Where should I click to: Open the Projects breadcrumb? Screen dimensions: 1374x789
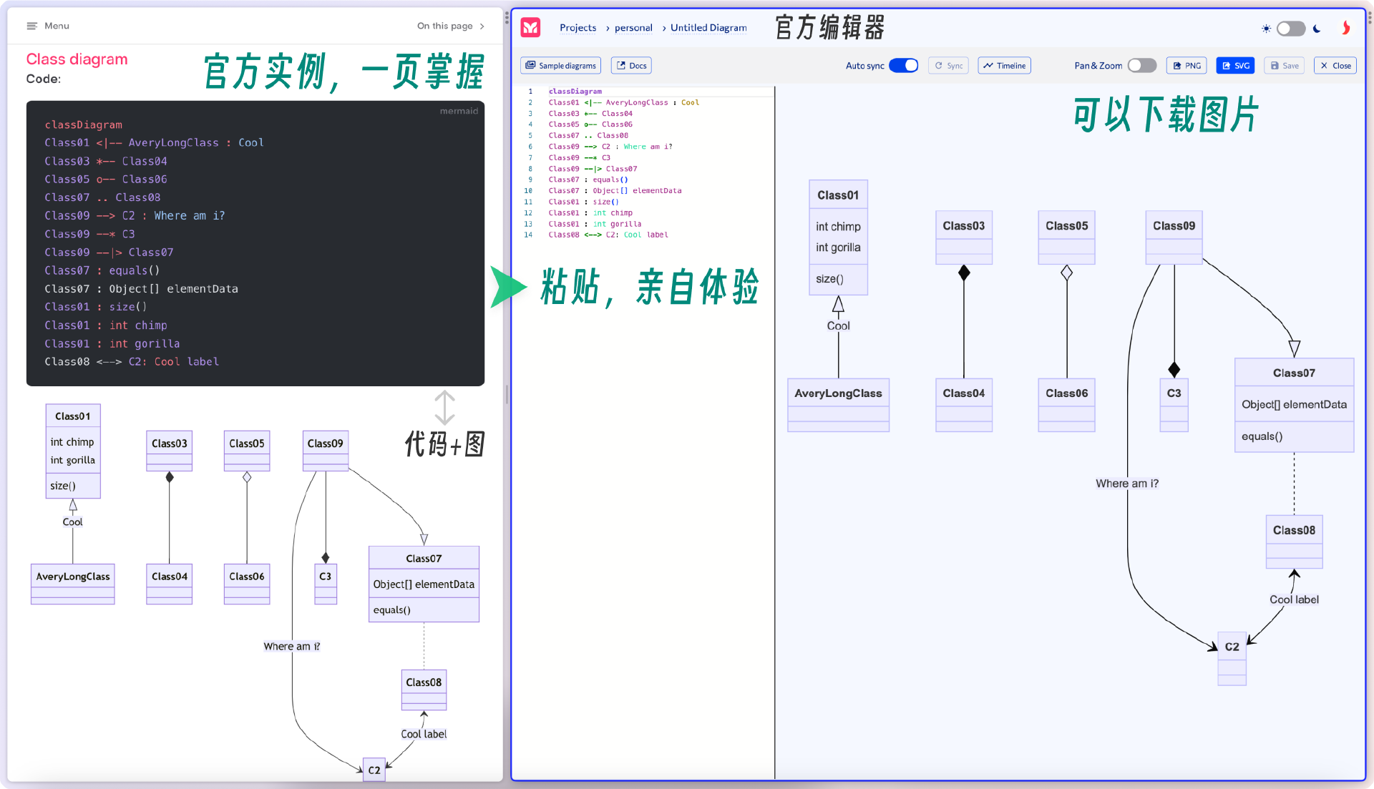coord(578,28)
